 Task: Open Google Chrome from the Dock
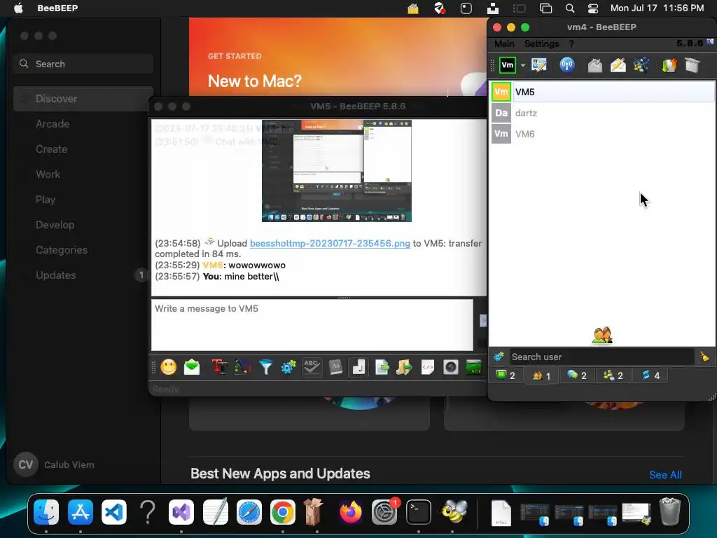click(x=283, y=512)
